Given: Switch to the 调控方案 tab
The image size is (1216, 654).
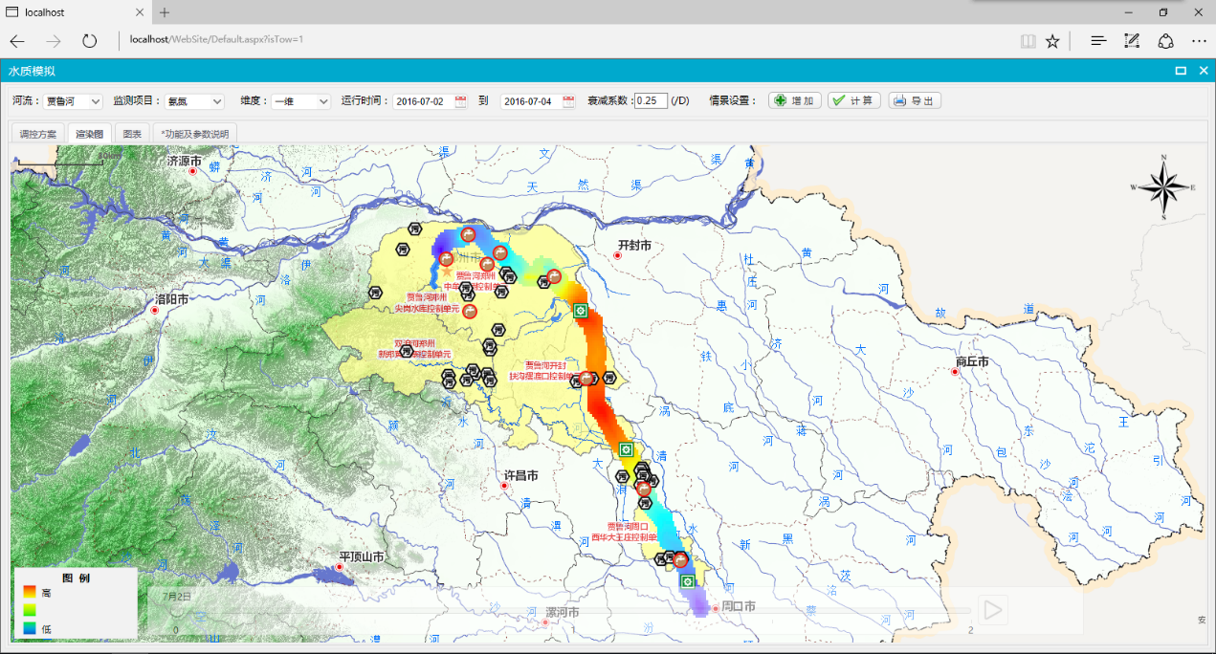Looking at the screenshot, I should point(38,134).
